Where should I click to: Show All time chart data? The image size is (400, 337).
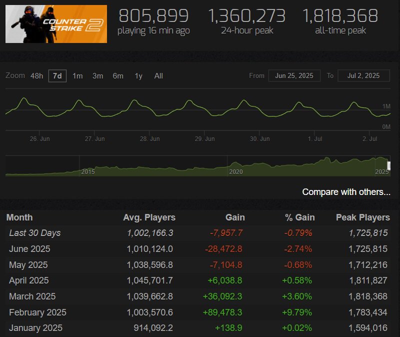(158, 76)
